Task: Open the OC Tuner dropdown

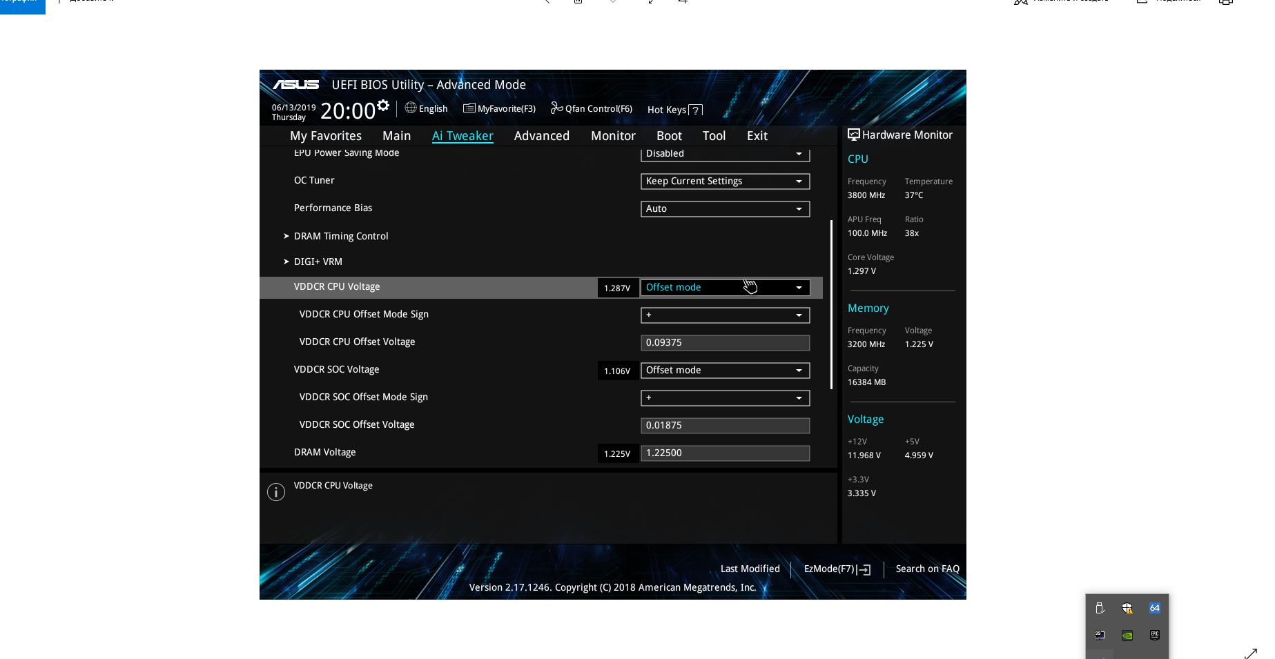Action: pos(726,181)
